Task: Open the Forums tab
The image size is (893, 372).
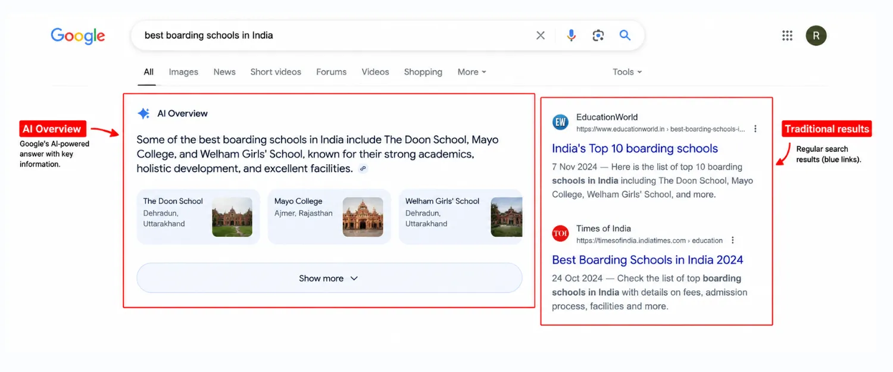Action: click(331, 72)
